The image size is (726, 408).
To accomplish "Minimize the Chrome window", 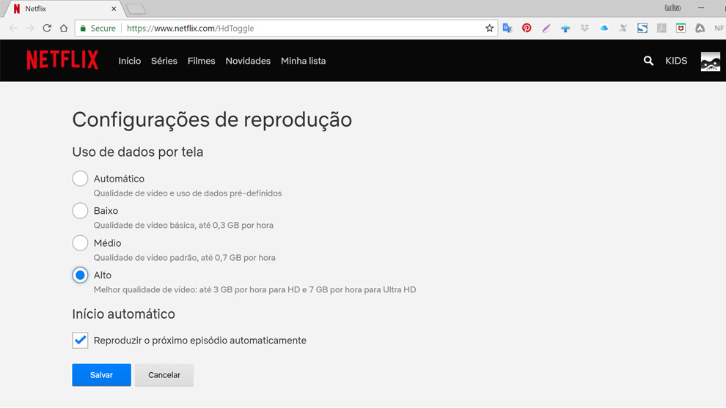I will [701, 8].
